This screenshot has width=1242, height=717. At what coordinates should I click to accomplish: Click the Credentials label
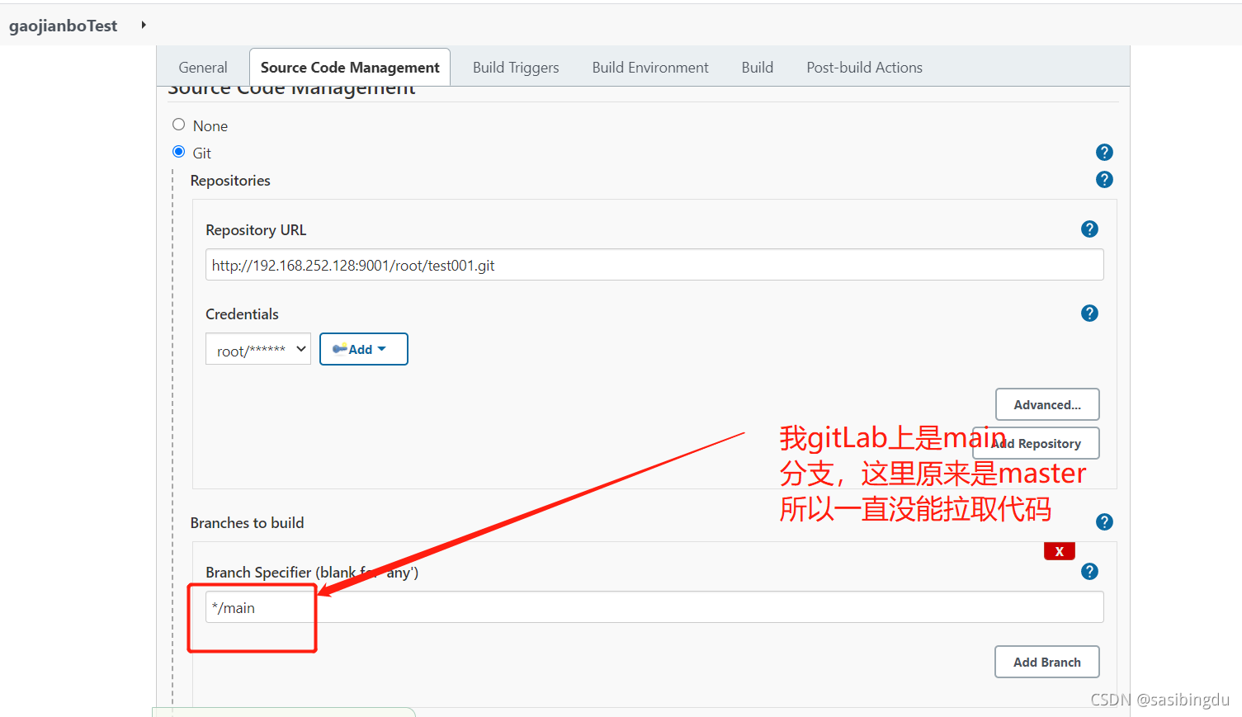(x=242, y=314)
